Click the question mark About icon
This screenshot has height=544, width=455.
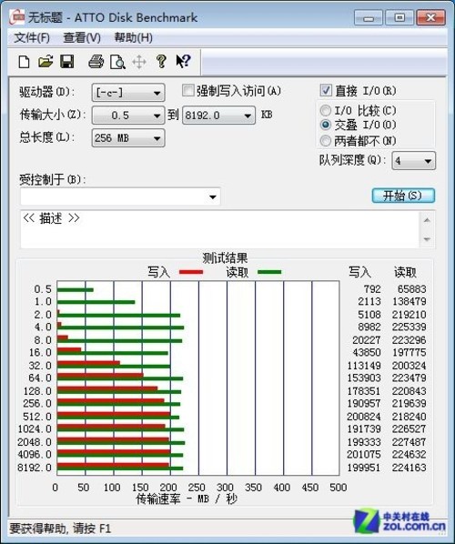click(x=161, y=62)
